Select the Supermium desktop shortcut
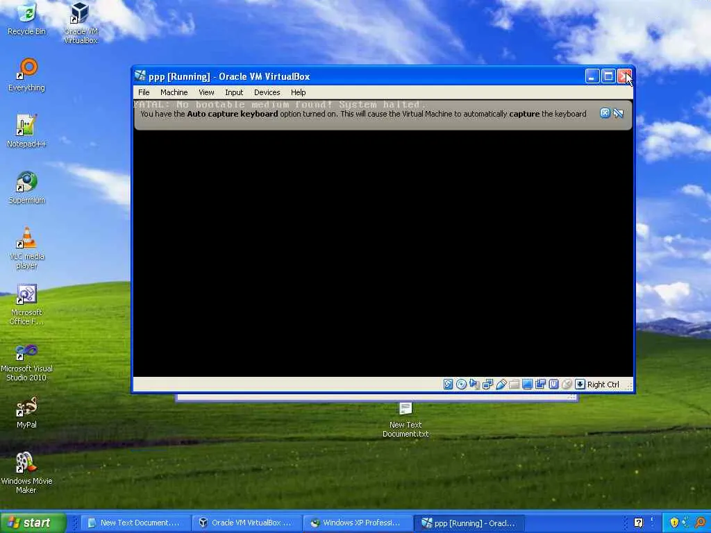Image resolution: width=711 pixels, height=533 pixels. click(27, 187)
